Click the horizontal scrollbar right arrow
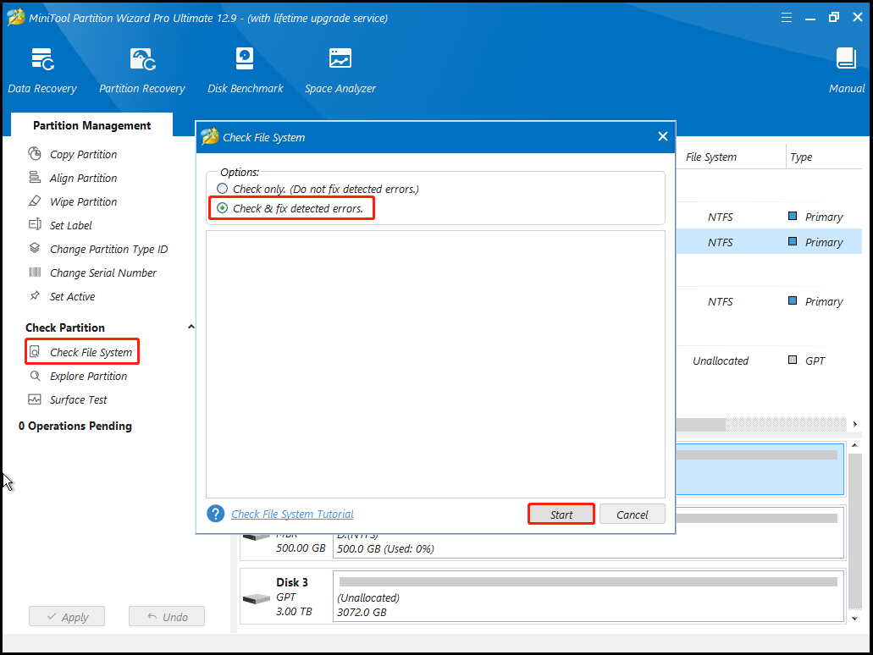This screenshot has height=655, width=873. pyautogui.click(x=855, y=425)
